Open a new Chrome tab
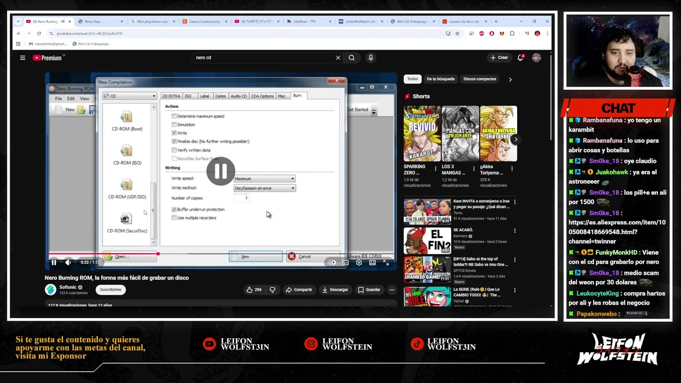 point(495,21)
